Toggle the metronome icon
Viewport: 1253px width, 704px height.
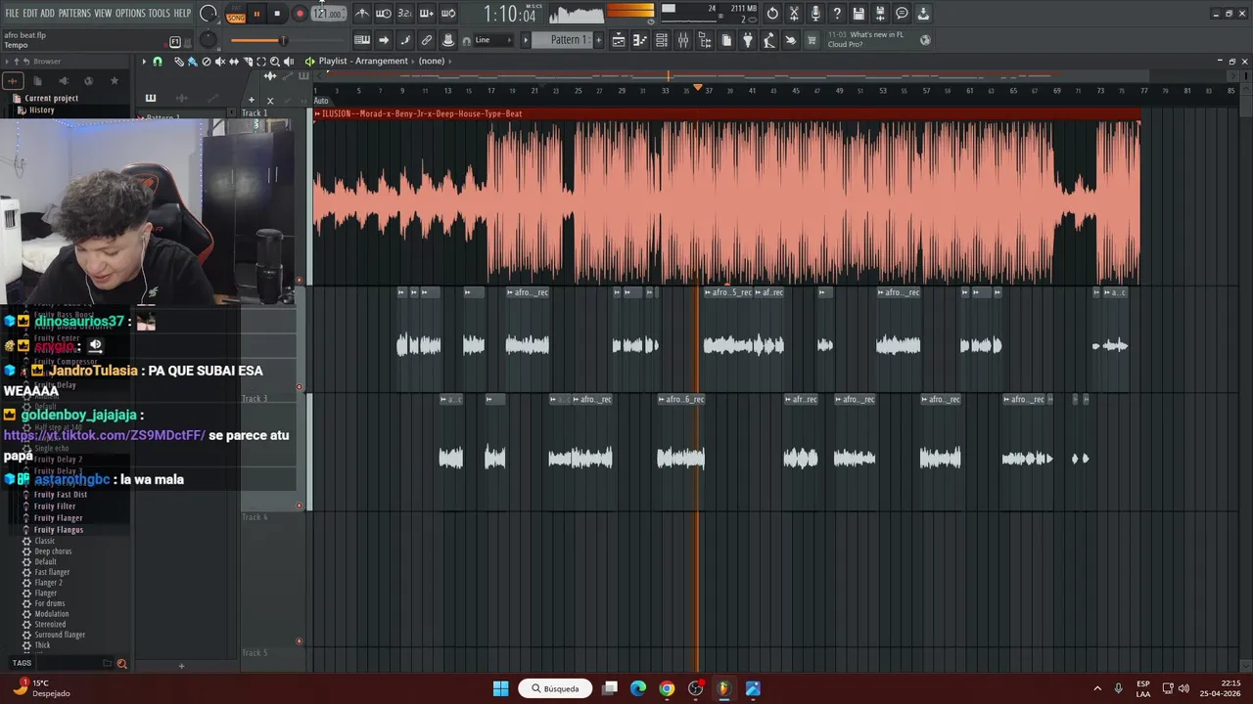click(362, 14)
